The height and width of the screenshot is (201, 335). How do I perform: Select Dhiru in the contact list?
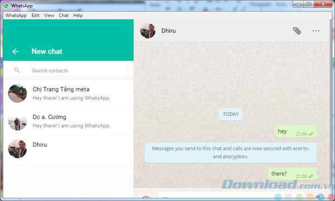[68, 149]
